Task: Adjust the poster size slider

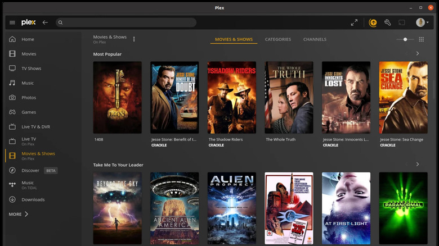Action: coord(405,39)
